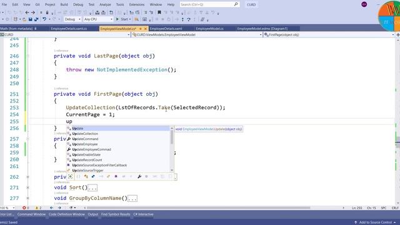Screen dimensions: 400x225
Task: Go to previous issue arrow in bottom strip
Action: [52, 208]
